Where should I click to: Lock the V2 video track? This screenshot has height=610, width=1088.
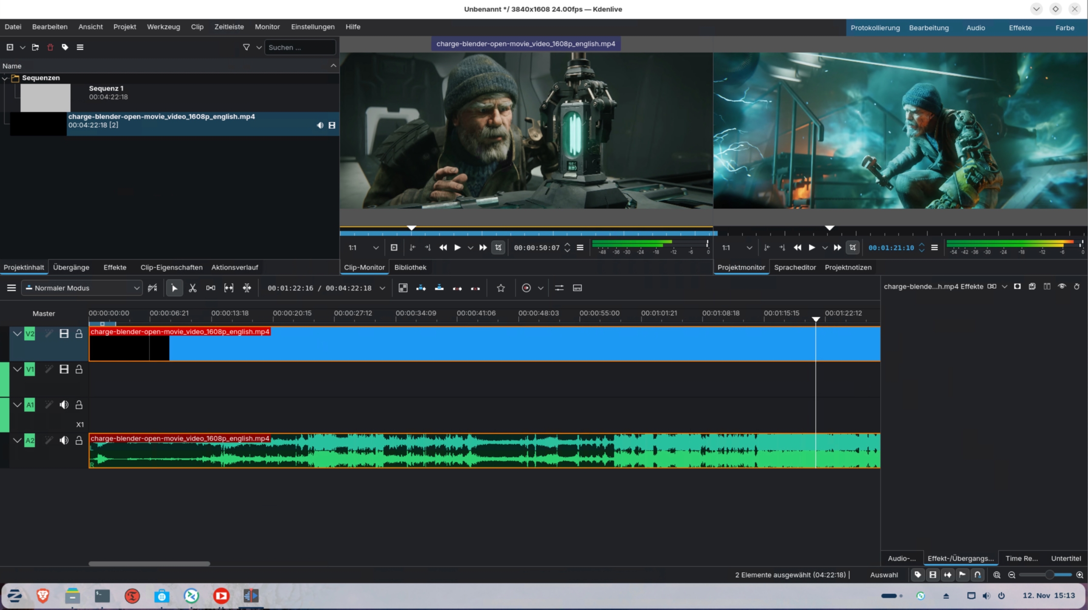click(79, 334)
